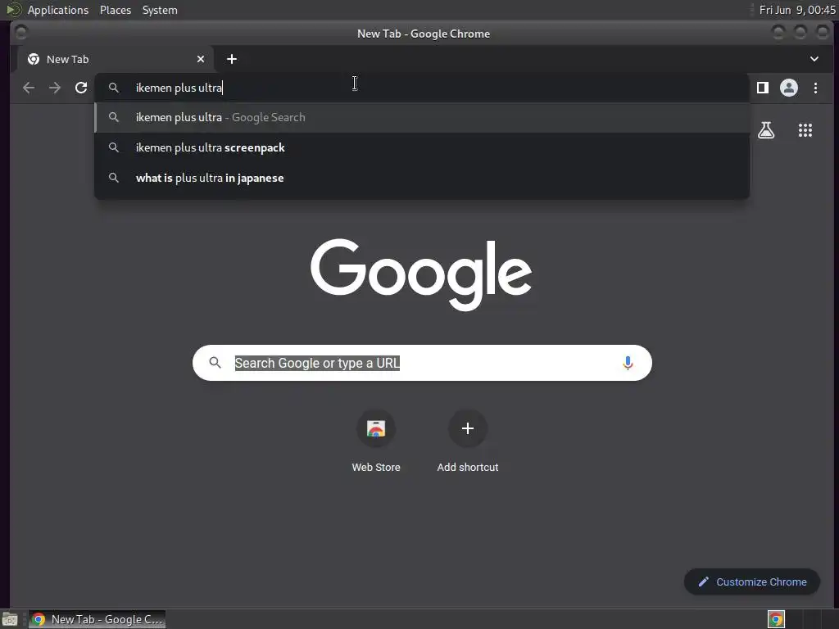Open the Chrome three-dot menu
The width and height of the screenshot is (839, 629).
click(815, 88)
